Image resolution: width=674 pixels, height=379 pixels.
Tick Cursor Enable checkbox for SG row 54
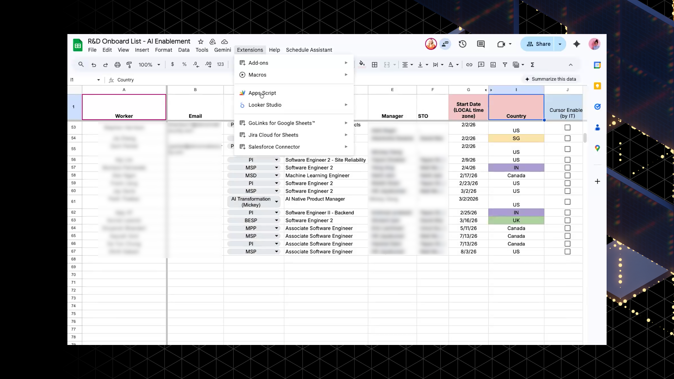(567, 138)
